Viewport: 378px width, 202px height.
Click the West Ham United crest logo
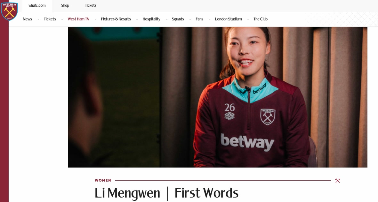pyautogui.click(x=9, y=11)
